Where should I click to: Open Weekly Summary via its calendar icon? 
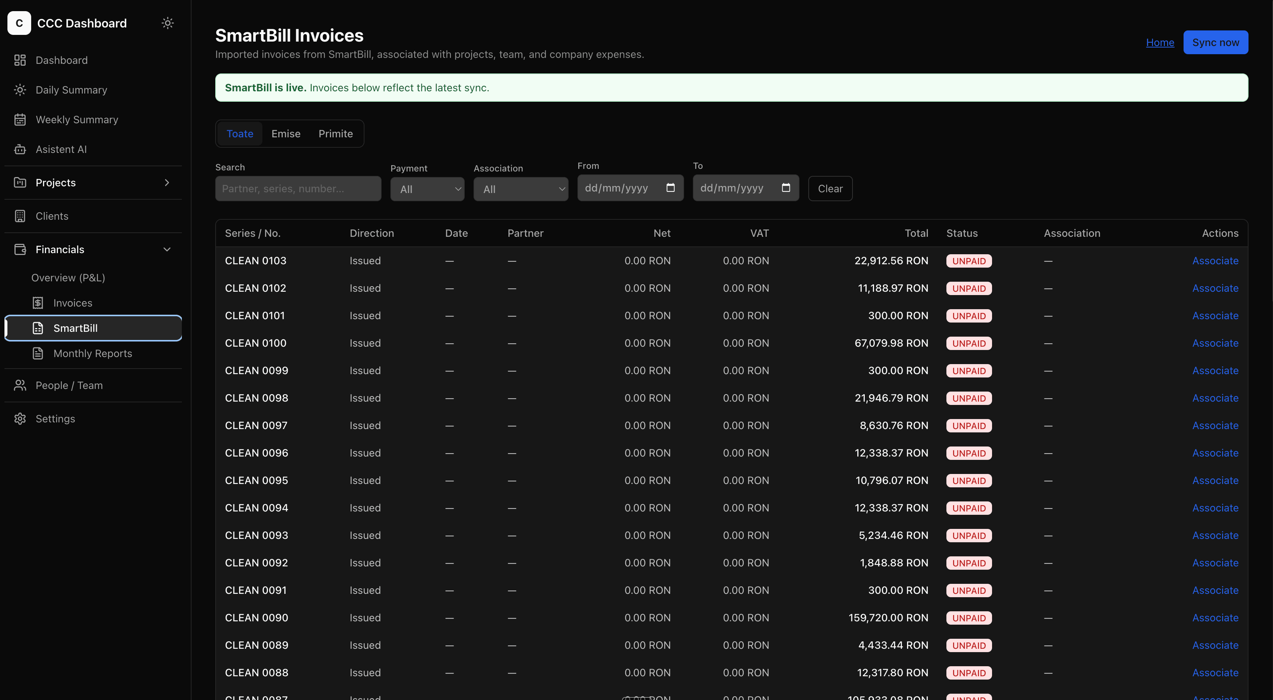[x=20, y=119]
